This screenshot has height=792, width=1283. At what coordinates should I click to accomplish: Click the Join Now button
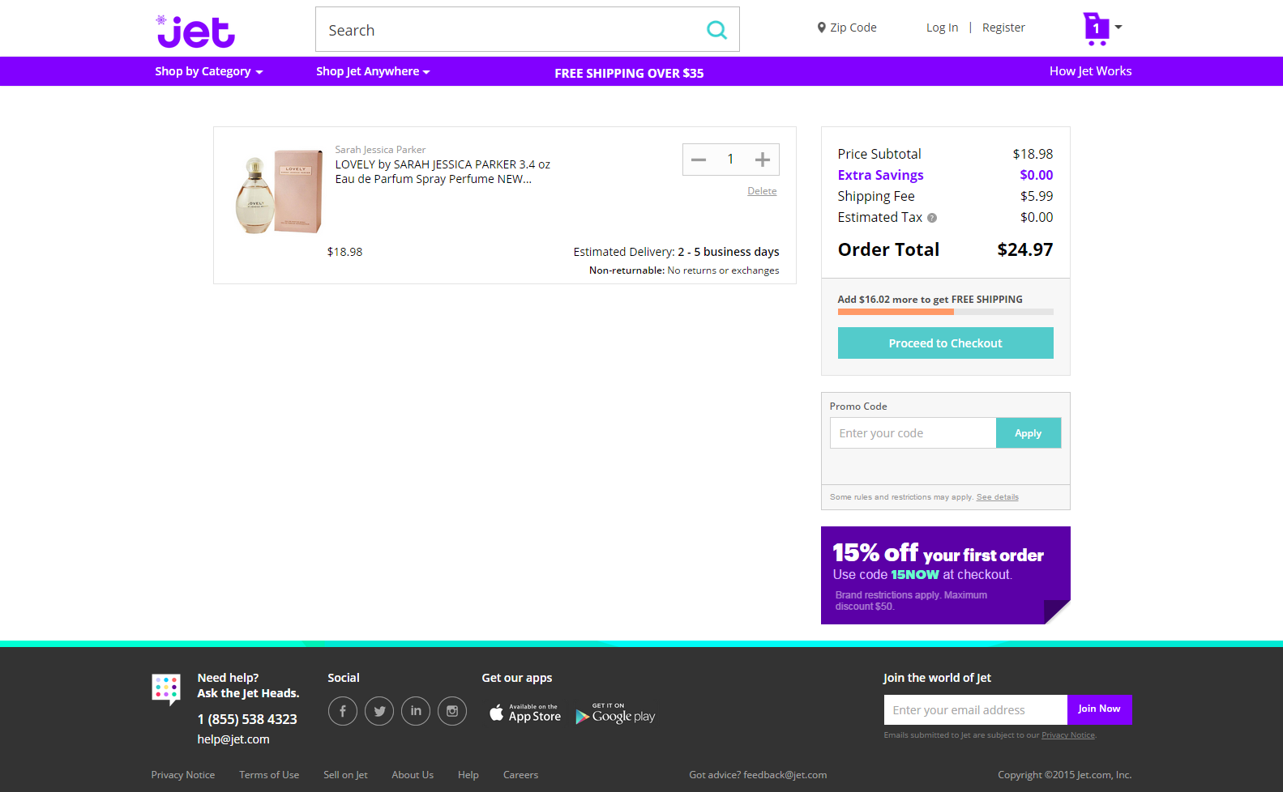pyautogui.click(x=1099, y=709)
